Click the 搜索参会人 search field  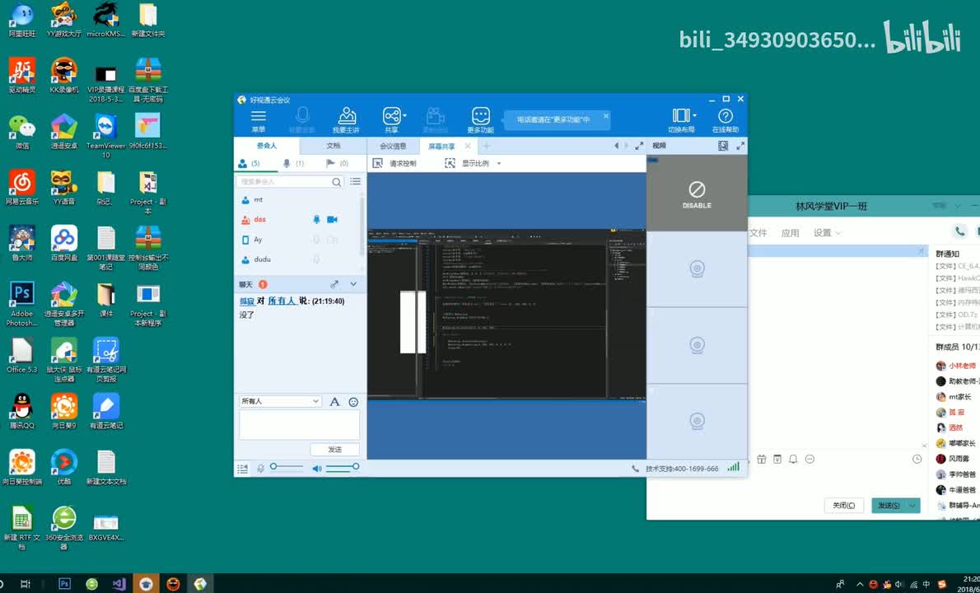click(290, 182)
